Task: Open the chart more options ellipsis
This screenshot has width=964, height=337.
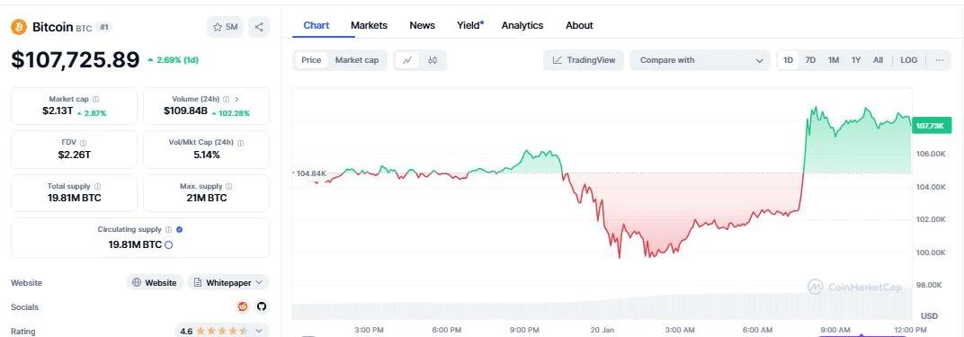Action: [940, 60]
